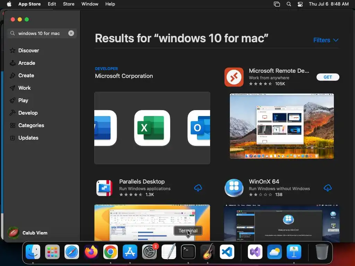Redownload WinOnX 64 via cloud icon
355x266 pixels.
(328, 188)
